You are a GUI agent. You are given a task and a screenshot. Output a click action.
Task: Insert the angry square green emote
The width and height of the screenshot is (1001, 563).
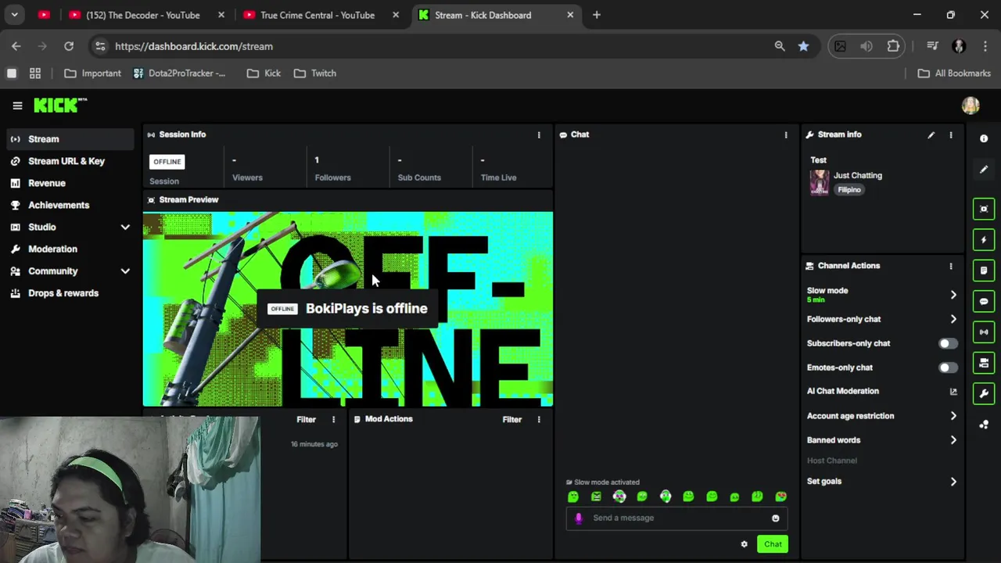596,497
